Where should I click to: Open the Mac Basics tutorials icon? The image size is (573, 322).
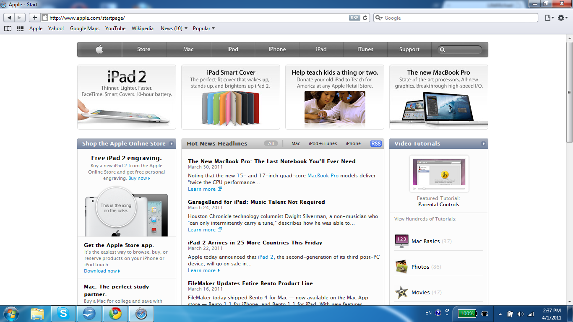(401, 241)
